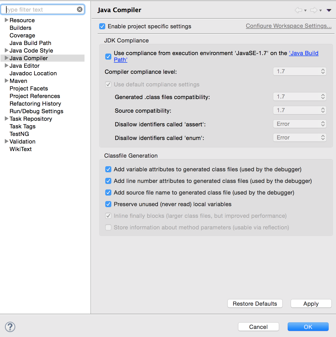Select Java Build Path in sidebar
This screenshot has height=337, width=336.
(x=30, y=43)
